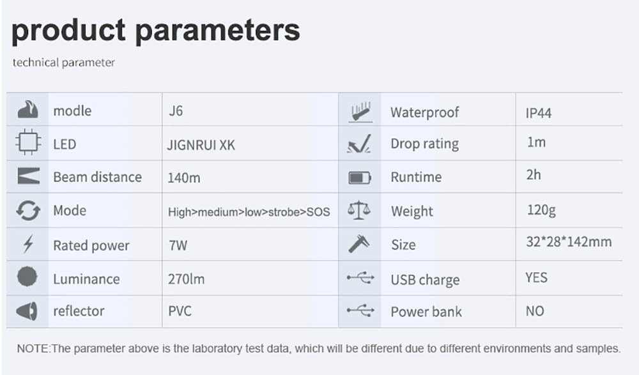
Task: Click the LED chip icon
Action: (27, 143)
